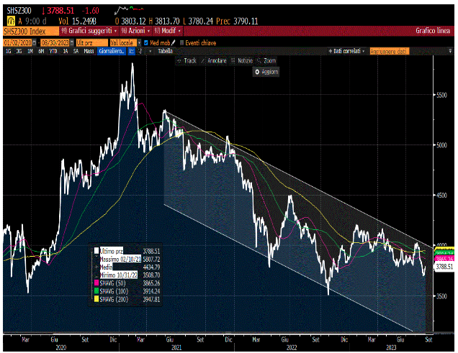
Task: Expand the Azioni menu
Action: point(132,32)
